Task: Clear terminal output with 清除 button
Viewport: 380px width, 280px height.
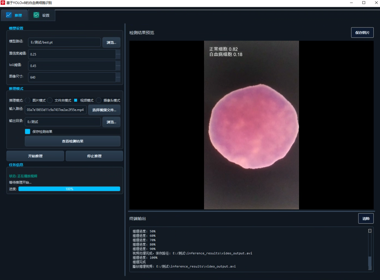Action: [x=366, y=219]
